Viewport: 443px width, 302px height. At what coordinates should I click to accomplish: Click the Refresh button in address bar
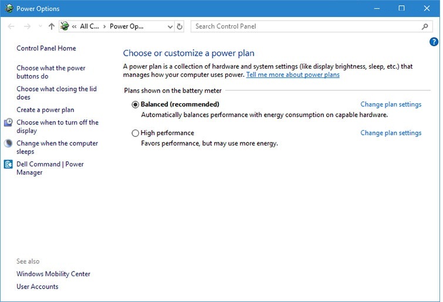coord(180,26)
